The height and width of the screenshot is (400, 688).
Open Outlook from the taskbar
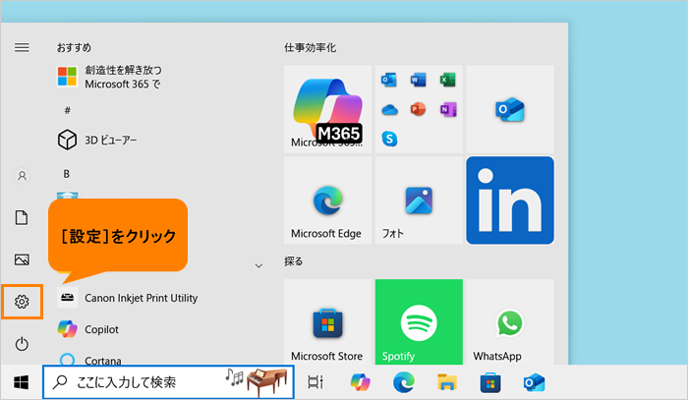click(x=534, y=382)
